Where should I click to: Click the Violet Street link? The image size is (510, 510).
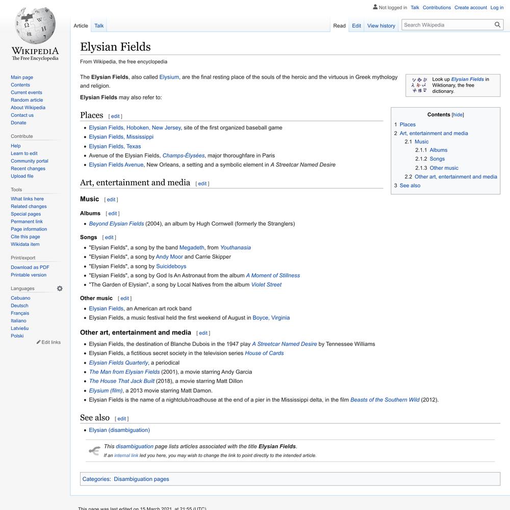pos(266,285)
